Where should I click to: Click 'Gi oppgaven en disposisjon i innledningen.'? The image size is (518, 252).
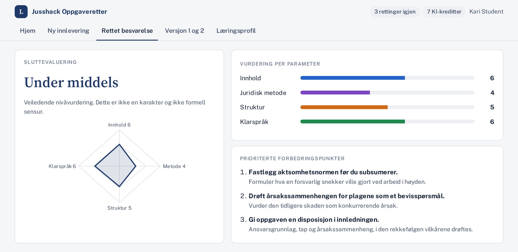(314, 219)
